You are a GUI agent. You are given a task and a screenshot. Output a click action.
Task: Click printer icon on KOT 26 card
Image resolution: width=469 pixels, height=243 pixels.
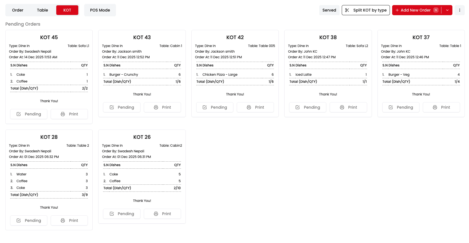point(156,214)
